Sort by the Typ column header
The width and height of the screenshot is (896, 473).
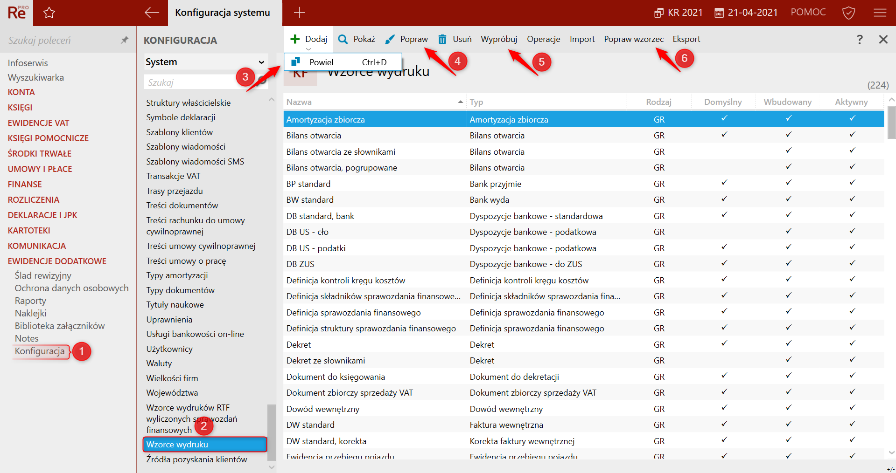pyautogui.click(x=546, y=102)
